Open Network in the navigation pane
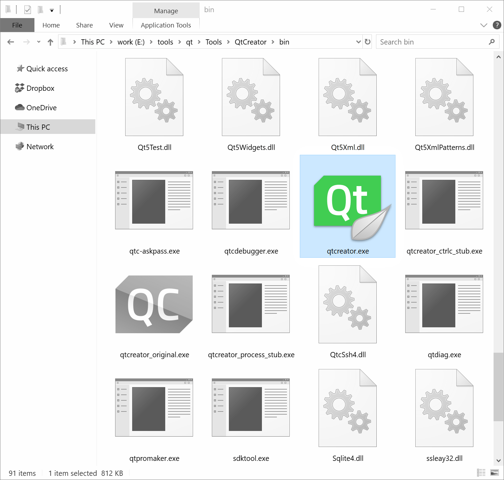This screenshot has height=480, width=504. (x=40, y=146)
